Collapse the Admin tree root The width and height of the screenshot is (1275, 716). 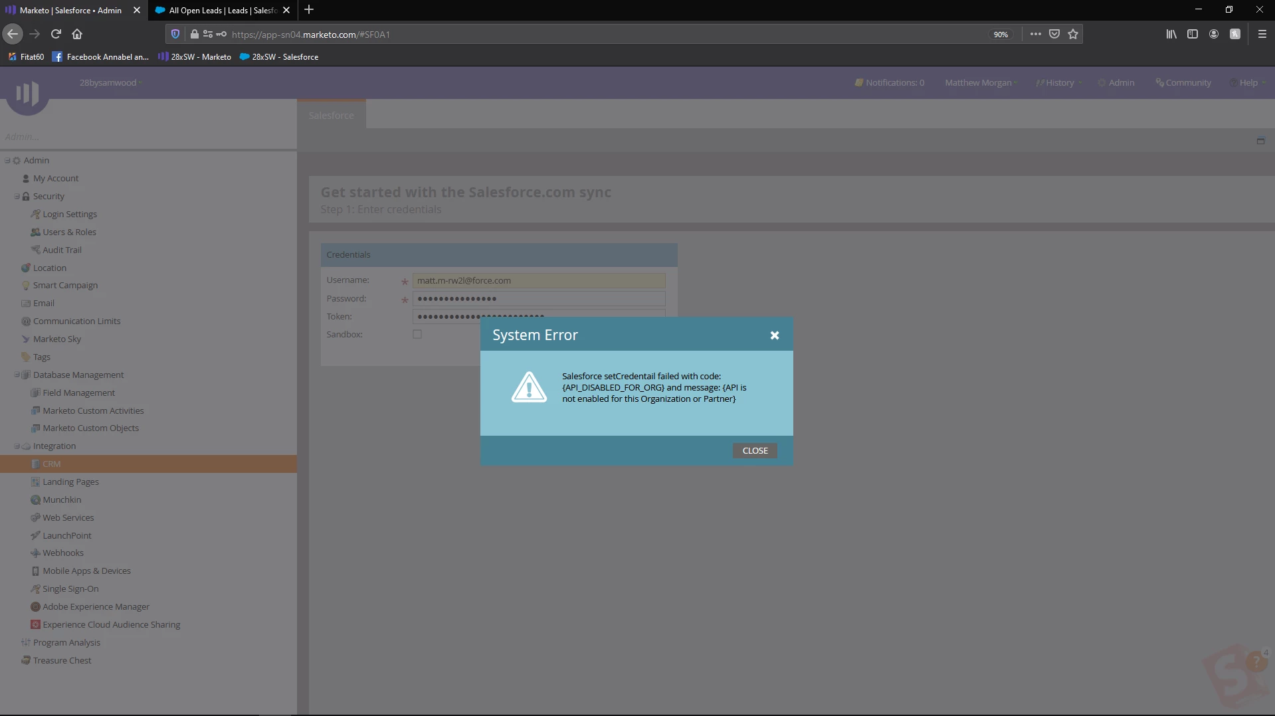7,160
